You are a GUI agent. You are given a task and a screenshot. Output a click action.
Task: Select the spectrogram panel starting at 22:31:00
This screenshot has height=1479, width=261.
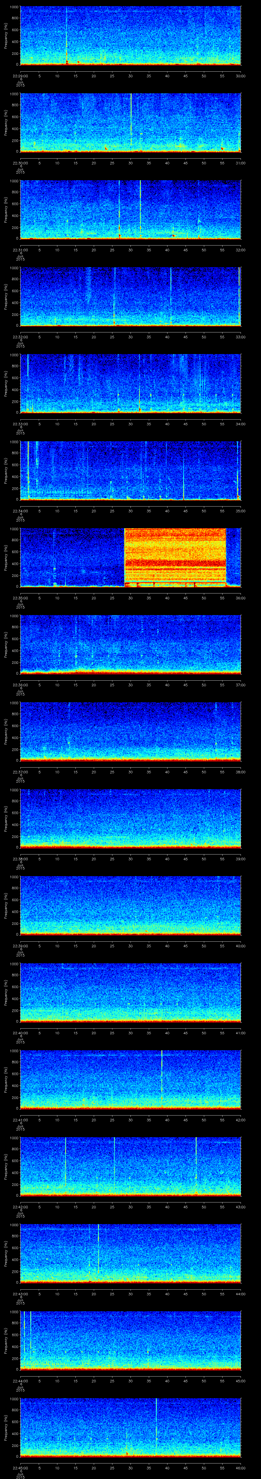coord(130,210)
